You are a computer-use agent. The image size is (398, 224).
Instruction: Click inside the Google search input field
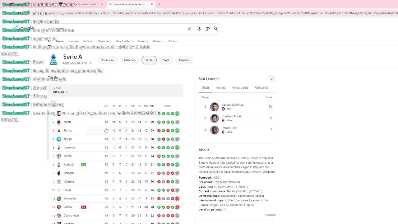coord(115,29)
